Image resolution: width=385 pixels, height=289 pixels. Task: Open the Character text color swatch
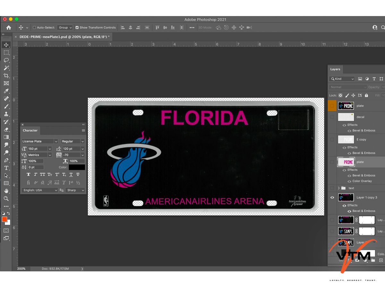click(x=77, y=167)
